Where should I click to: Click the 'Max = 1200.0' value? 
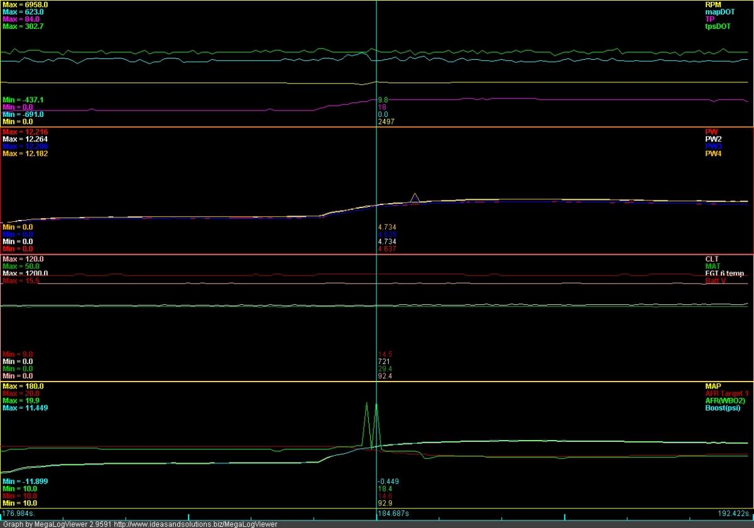point(25,274)
